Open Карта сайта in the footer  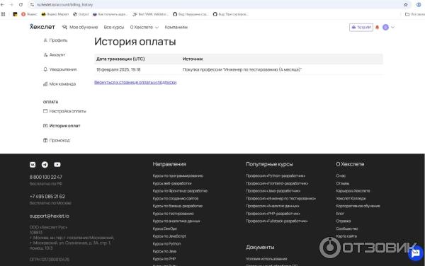tap(346, 236)
